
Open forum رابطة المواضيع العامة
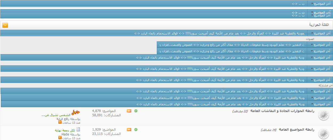296,130
